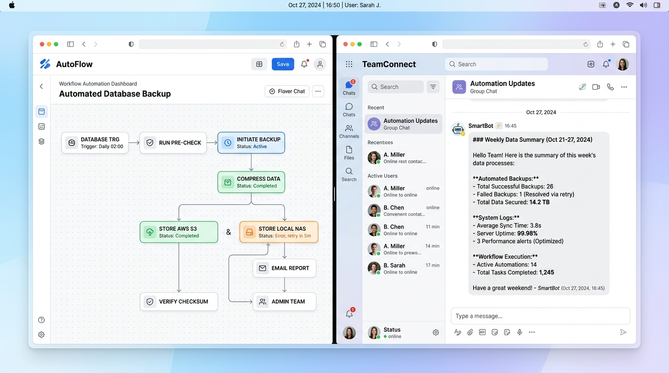
Task: Select the VERIFY CHECKSUM node
Action: [x=179, y=302]
